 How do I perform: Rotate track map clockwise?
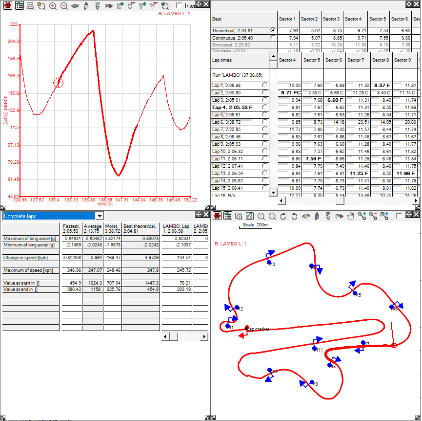[283, 216]
